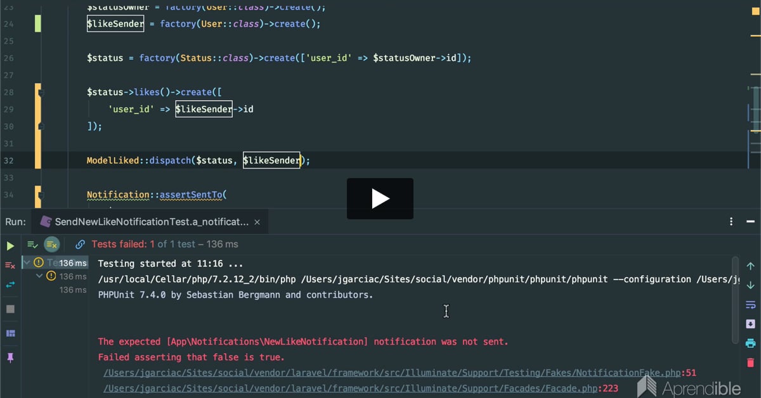Close the SendNewLikeNotificationTest run tab
The height and width of the screenshot is (398, 761).
(x=257, y=222)
